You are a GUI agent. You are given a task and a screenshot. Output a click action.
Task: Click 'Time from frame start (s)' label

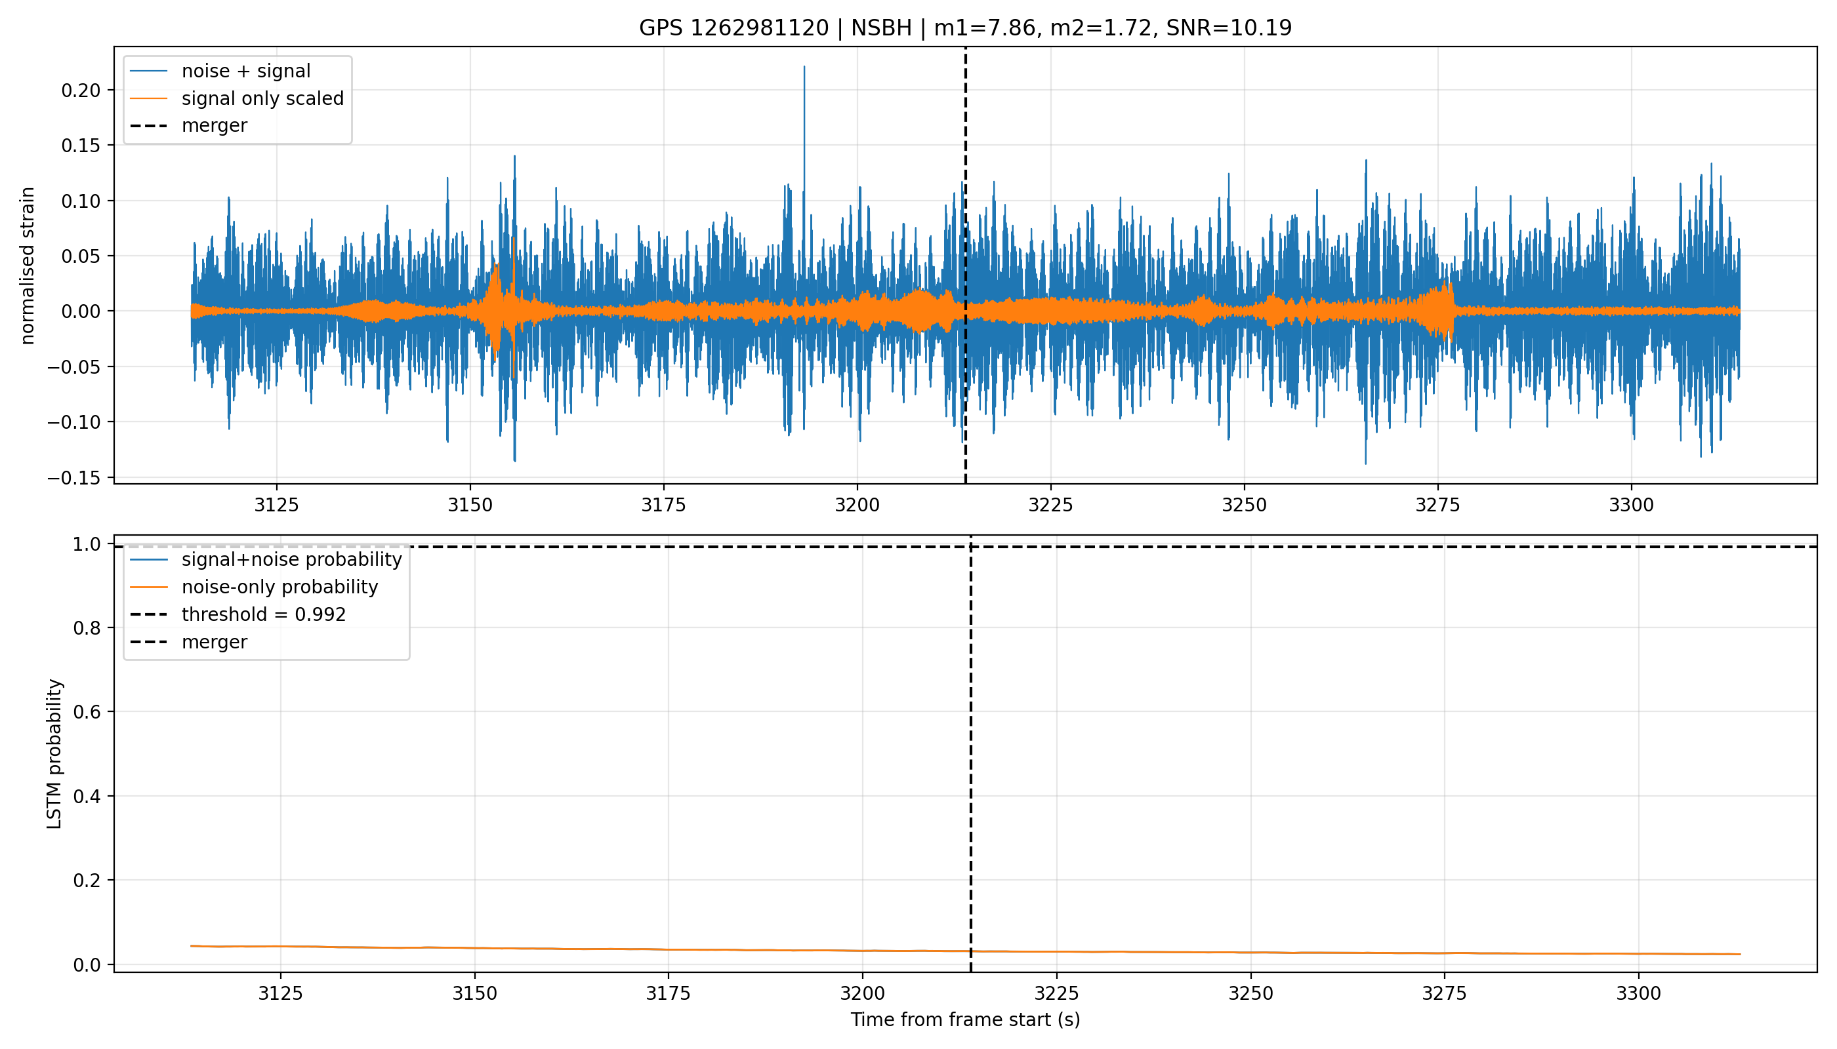(964, 1020)
